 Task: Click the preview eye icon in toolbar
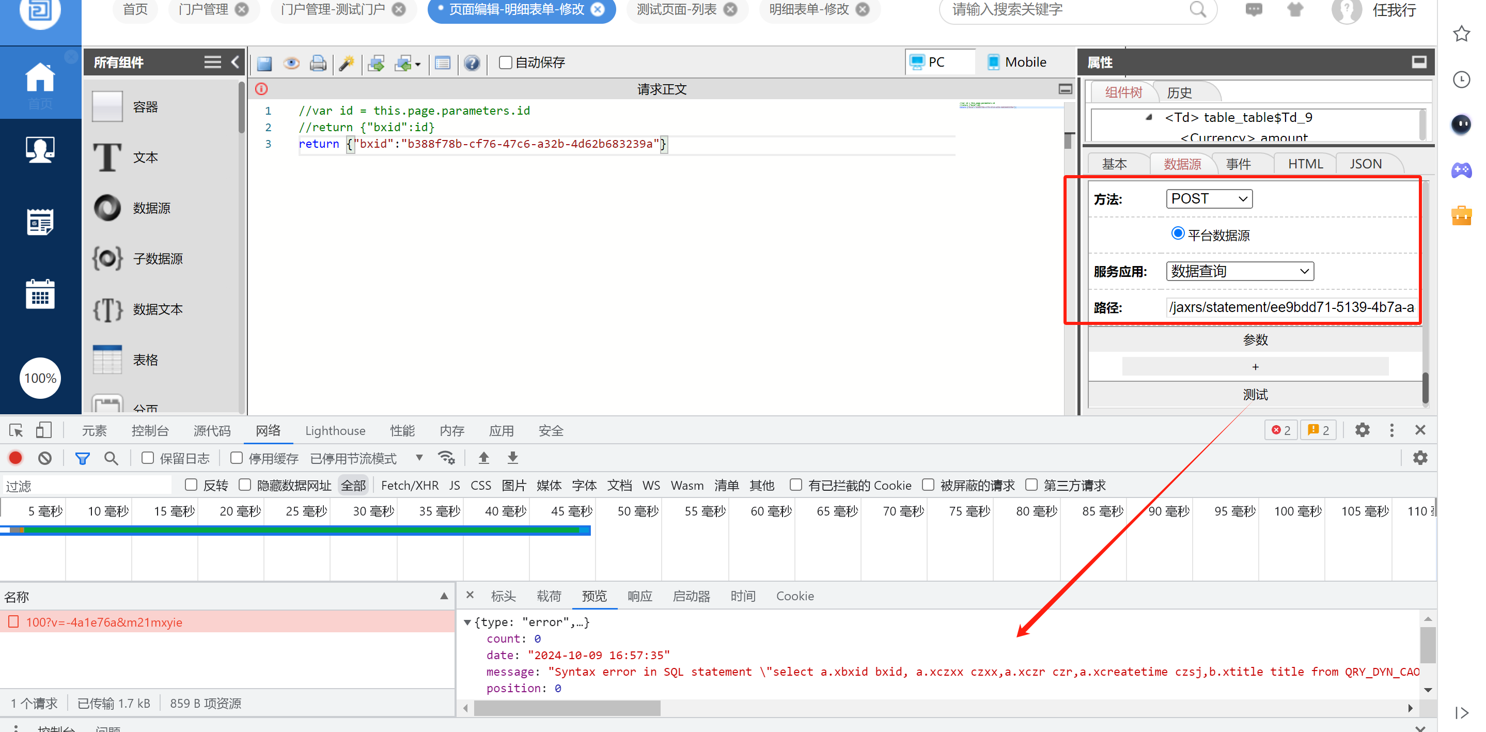pyautogui.click(x=291, y=63)
